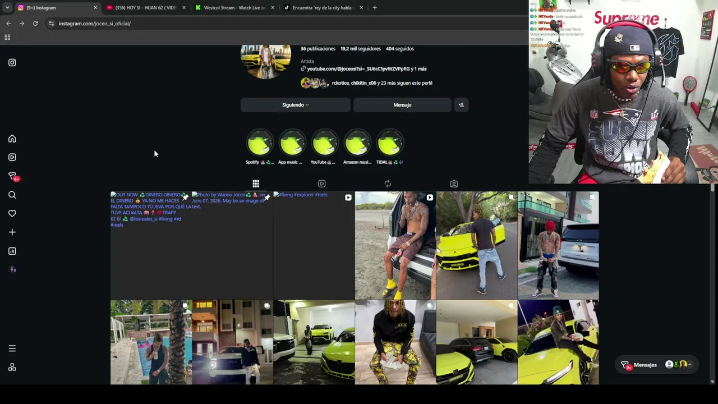Image resolution: width=718 pixels, height=404 pixels.
Task: Open the dashboard chart icon in sidebar
Action: click(x=12, y=251)
